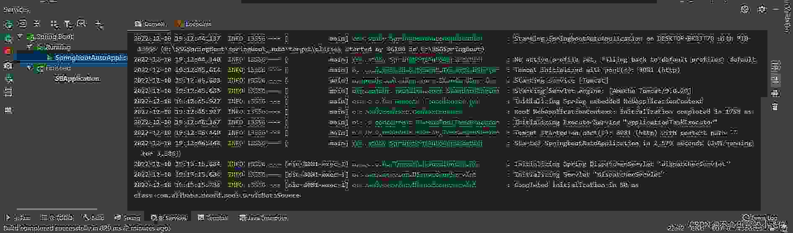Viewport: 793px width, 233px height.
Task: Switch to the Console tab
Action: pyautogui.click(x=150, y=24)
